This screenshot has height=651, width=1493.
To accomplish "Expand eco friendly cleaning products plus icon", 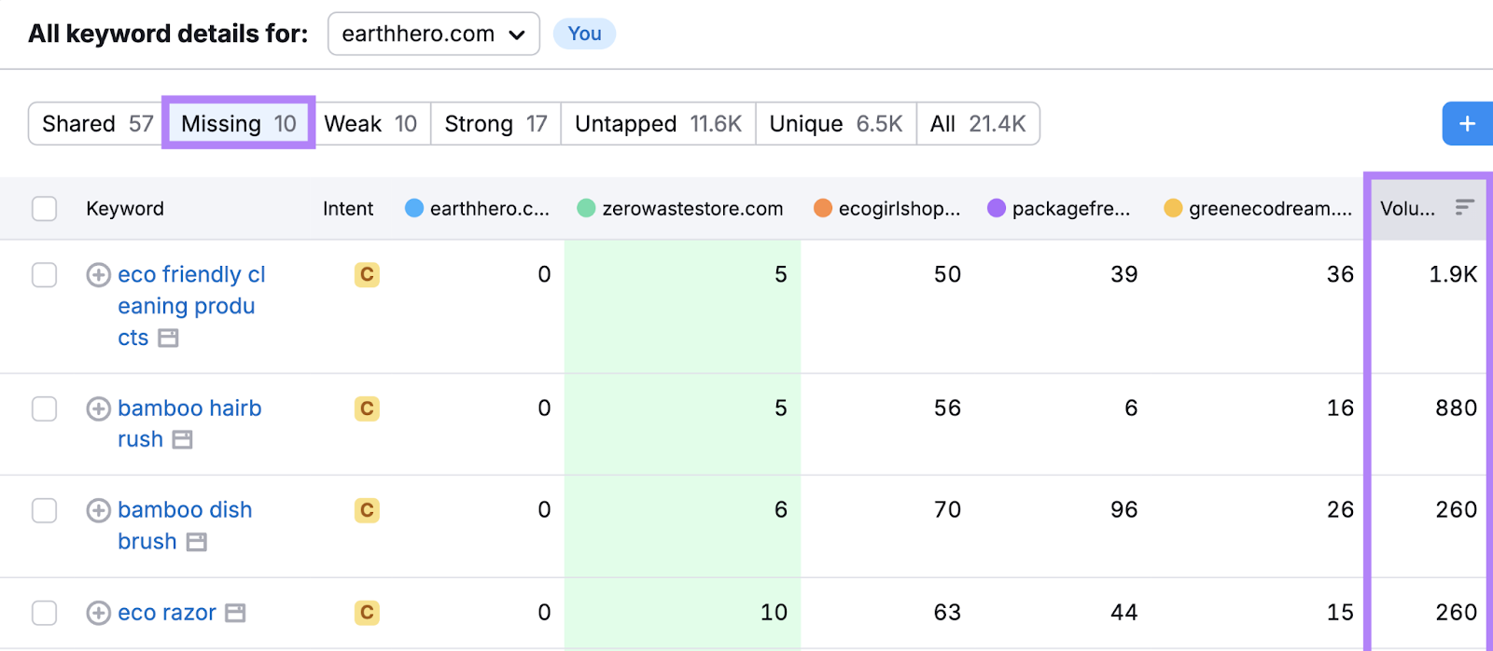I will pos(98,275).
